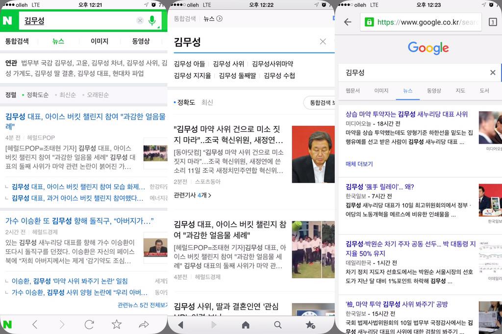This screenshot has height=334, width=502.
Task: Tap the star bookmark icon in Naver toolbar
Action: pyautogui.click(x=117, y=324)
